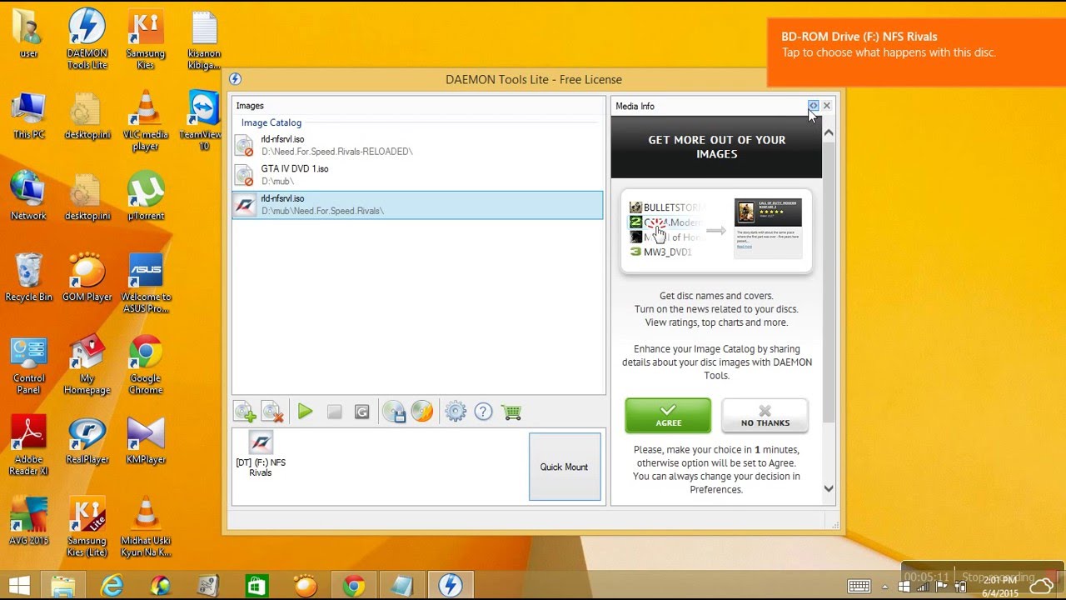Select rld-nfsrvl.iso in D:\mub\Need.For.Speed.Rivals
Image resolution: width=1066 pixels, height=600 pixels.
[x=417, y=205]
